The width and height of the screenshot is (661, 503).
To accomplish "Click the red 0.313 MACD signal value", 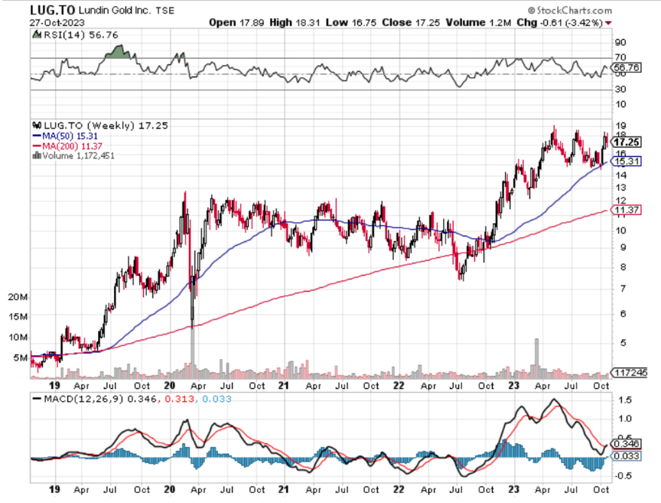I will (x=179, y=399).
